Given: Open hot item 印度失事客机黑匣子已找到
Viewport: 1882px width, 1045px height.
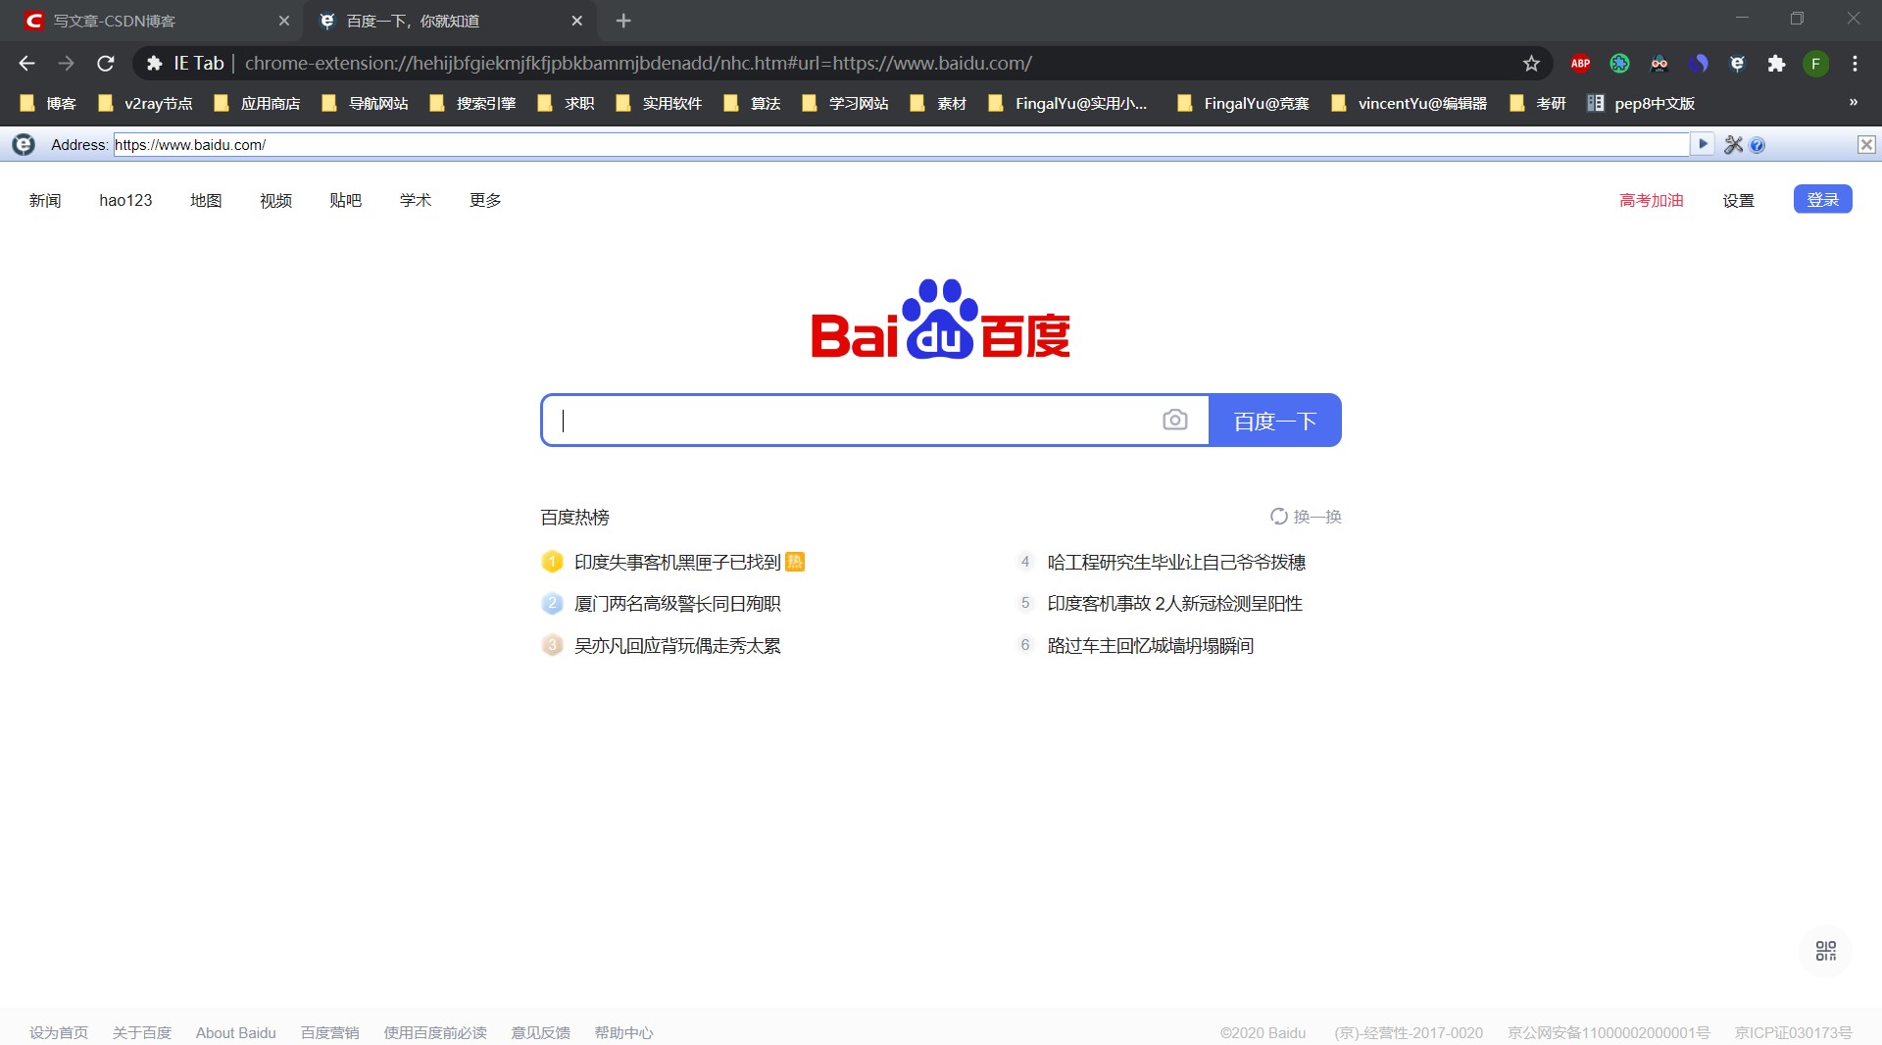Looking at the screenshot, I should (x=677, y=562).
